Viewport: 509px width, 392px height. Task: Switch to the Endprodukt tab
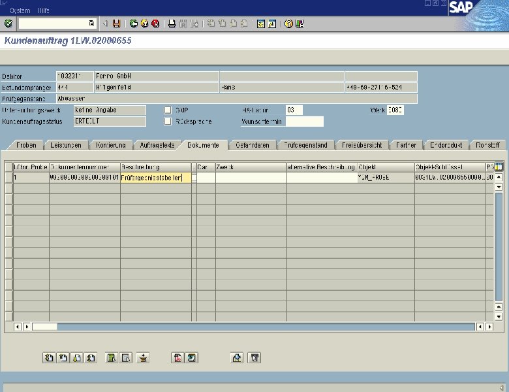tap(446, 145)
